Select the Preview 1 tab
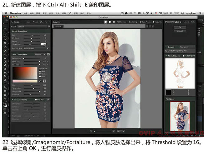 [58, 26]
